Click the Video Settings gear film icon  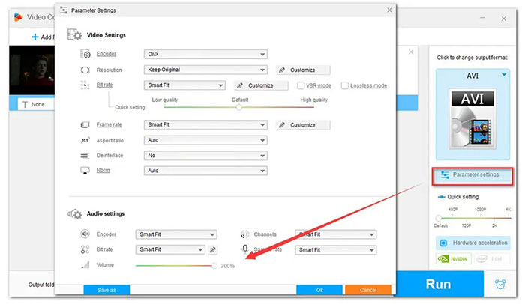coord(74,34)
